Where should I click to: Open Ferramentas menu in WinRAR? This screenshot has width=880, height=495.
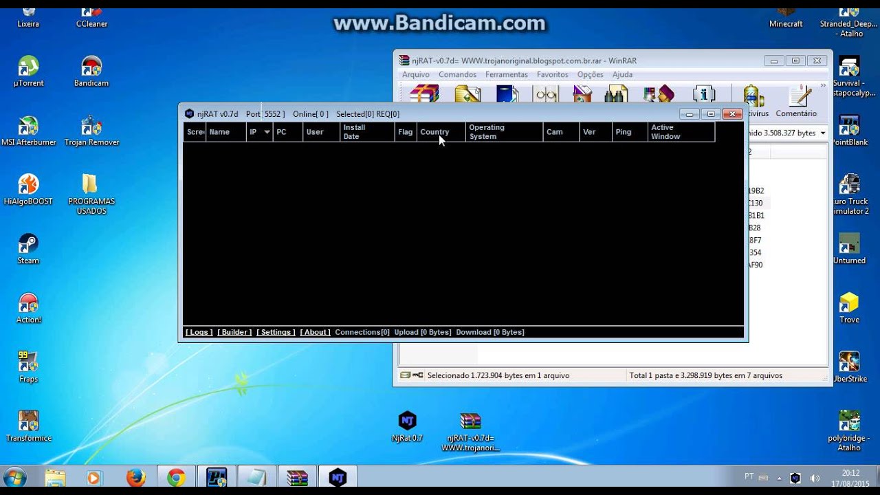click(507, 74)
